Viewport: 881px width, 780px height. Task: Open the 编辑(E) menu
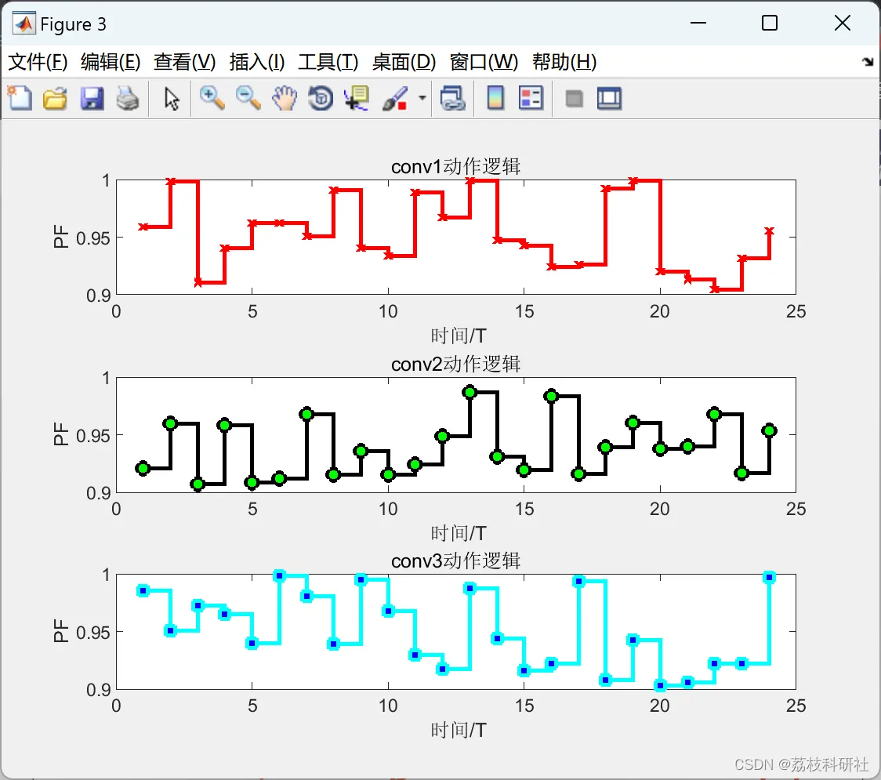click(x=111, y=62)
